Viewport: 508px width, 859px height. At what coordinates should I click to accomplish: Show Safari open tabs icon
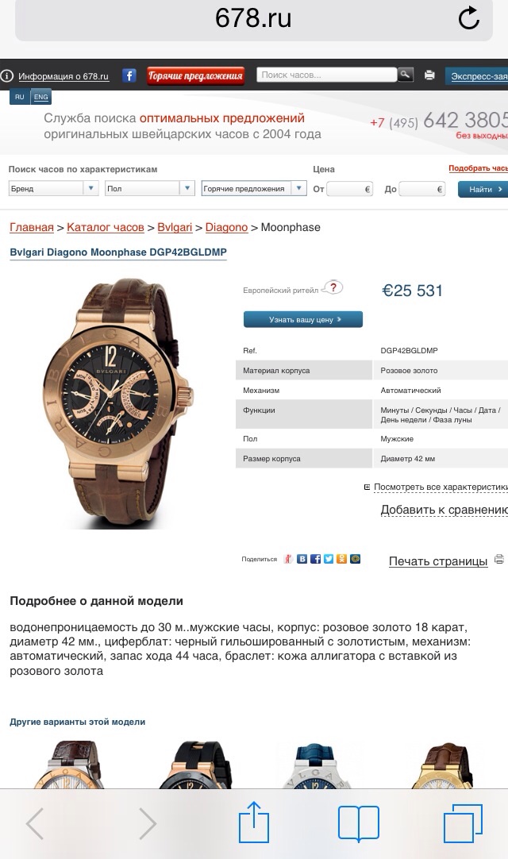pyautogui.click(x=463, y=822)
